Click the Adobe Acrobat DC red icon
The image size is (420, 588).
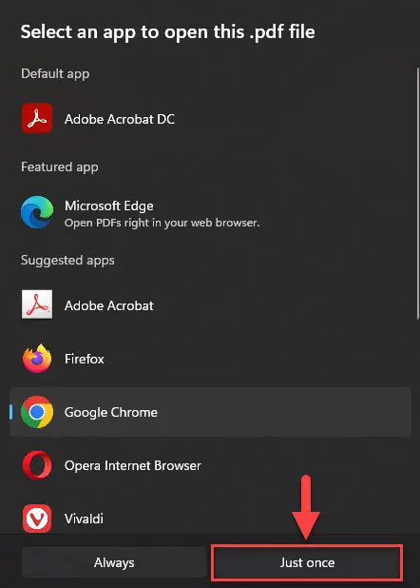point(37,118)
